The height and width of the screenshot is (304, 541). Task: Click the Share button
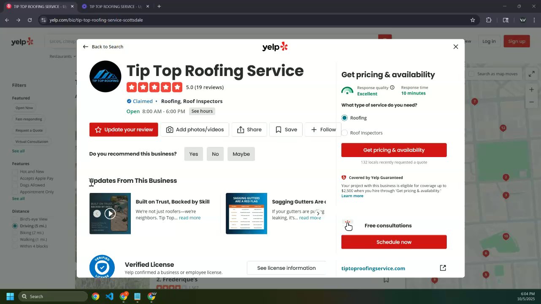click(x=249, y=130)
